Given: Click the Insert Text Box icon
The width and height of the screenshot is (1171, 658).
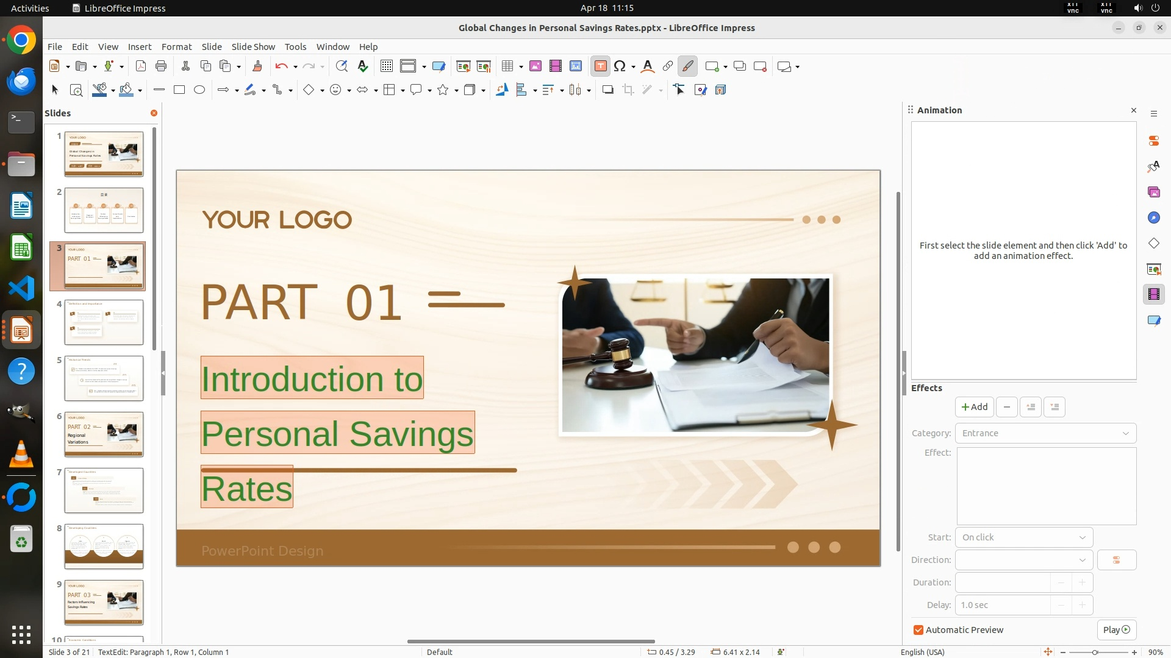Looking at the screenshot, I should coord(600,66).
